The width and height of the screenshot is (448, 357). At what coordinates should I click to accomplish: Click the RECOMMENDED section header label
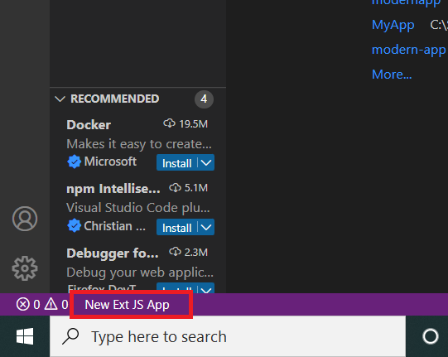(115, 99)
